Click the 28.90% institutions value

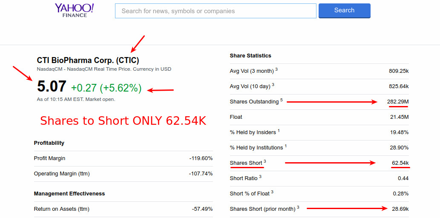coord(399,148)
